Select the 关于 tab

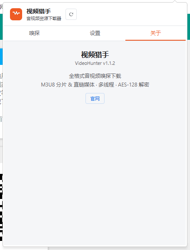[155, 33]
